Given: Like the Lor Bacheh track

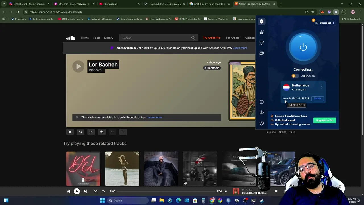Looking at the screenshot, I should pyautogui.click(x=70, y=132).
